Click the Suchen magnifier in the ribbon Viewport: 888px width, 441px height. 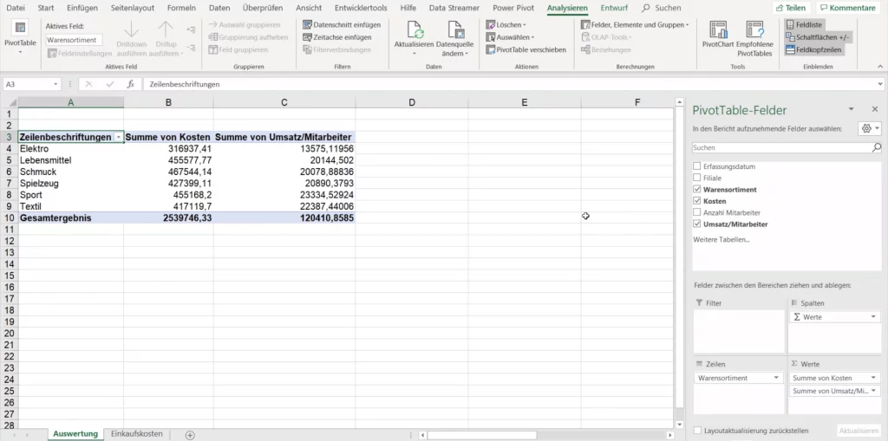pyautogui.click(x=646, y=8)
